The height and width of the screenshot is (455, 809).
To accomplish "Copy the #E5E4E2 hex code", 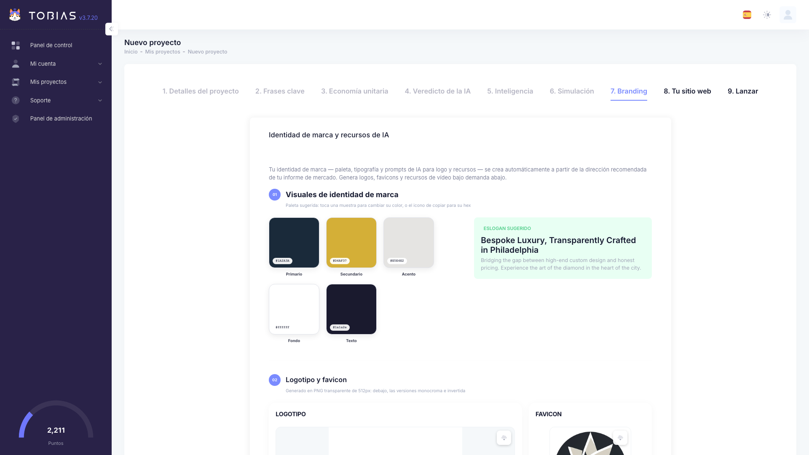I will coord(397,261).
